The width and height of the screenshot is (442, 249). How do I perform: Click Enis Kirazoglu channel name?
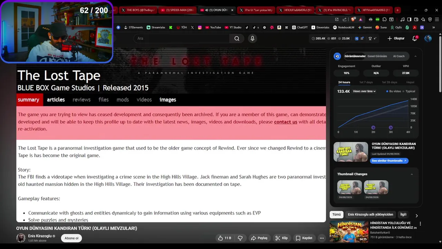(x=40, y=236)
